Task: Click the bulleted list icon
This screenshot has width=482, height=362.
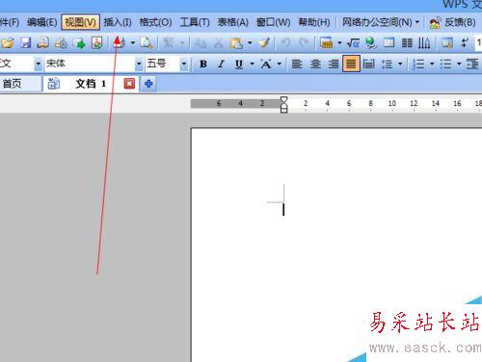Action: [x=445, y=64]
